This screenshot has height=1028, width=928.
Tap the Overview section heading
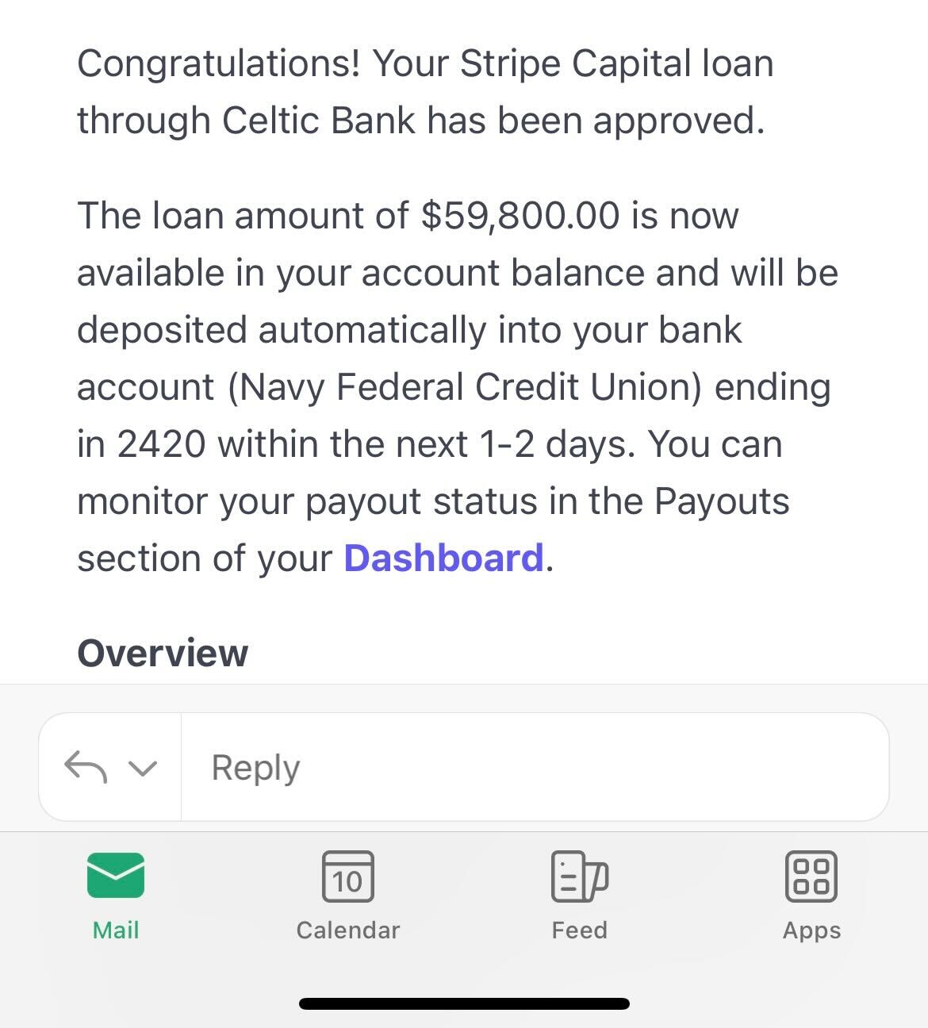coord(163,653)
